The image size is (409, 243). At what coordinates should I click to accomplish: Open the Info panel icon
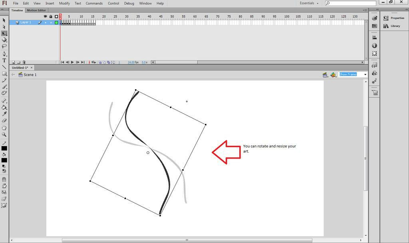click(374, 45)
